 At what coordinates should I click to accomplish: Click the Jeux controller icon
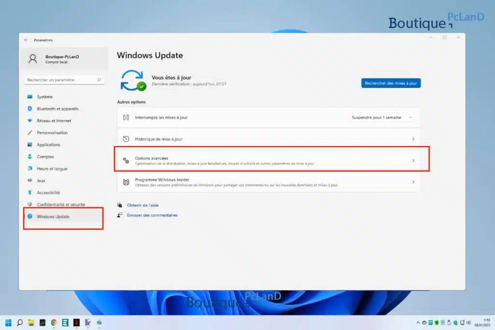[29, 180]
